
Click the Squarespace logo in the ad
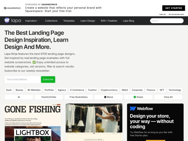(12, 8)
